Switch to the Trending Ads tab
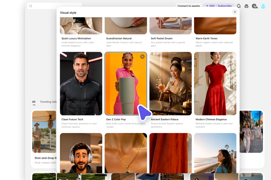Screen dimensions: 271x180 tap(48, 102)
